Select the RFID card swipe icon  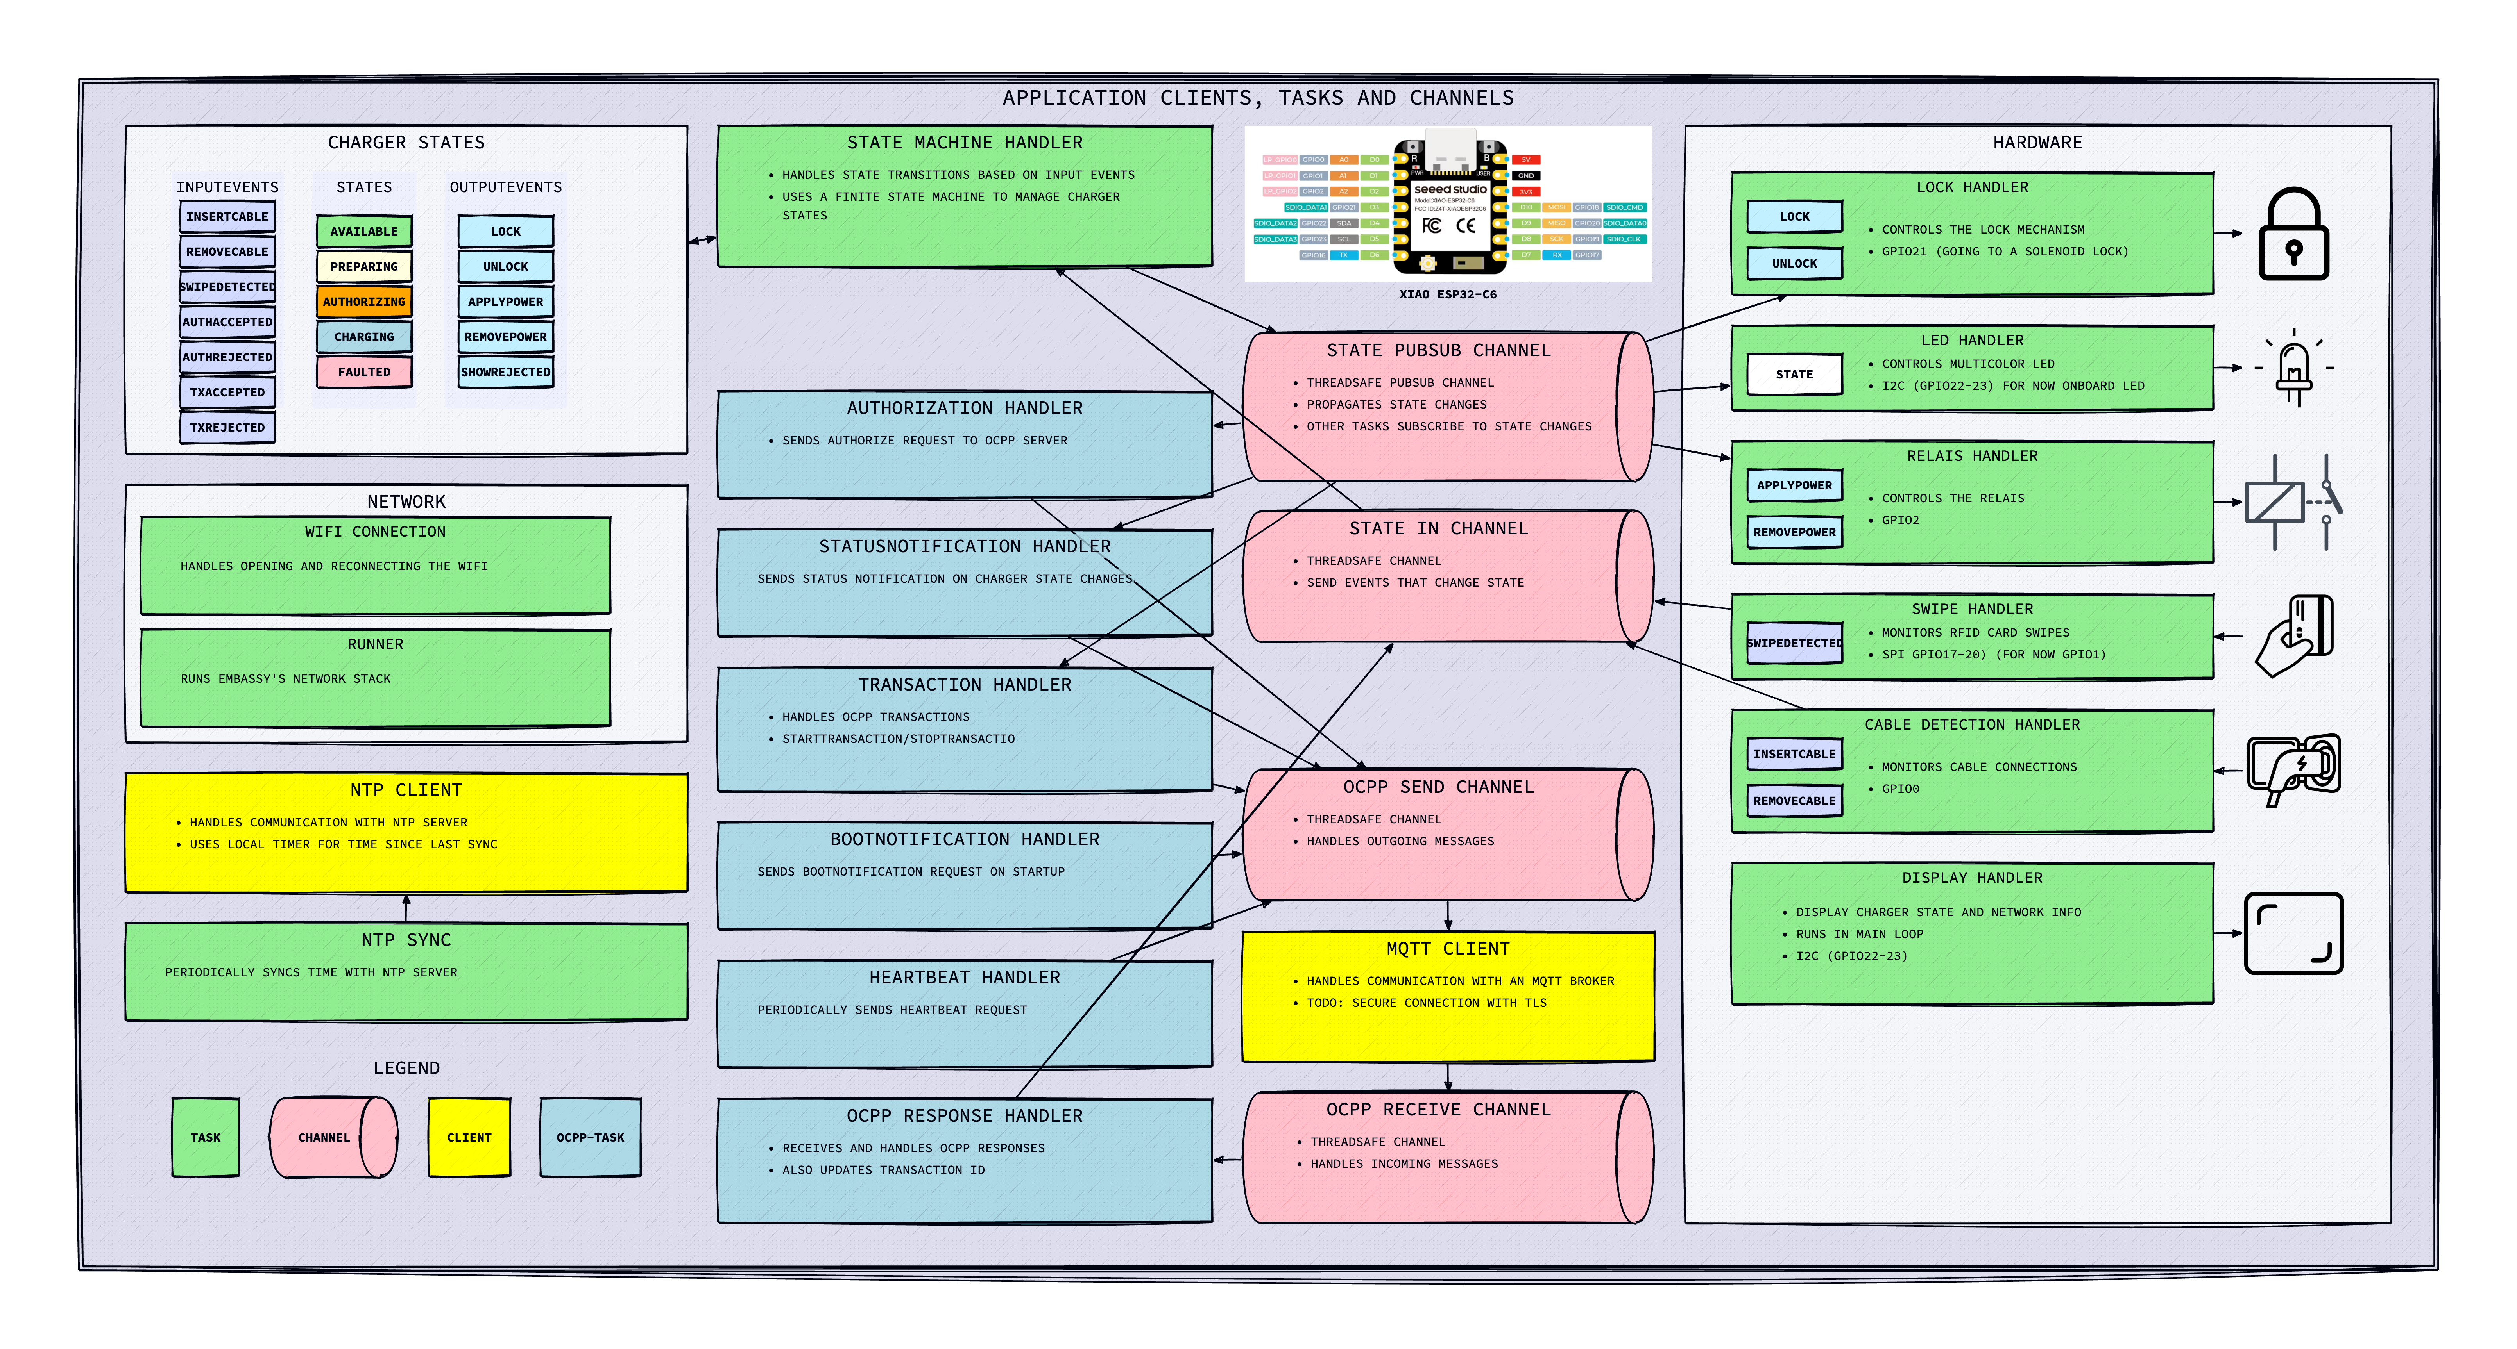tap(2293, 637)
